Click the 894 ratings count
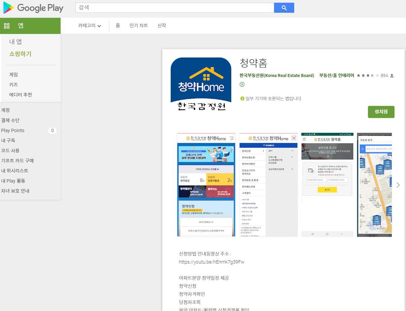406x311 pixels. click(x=384, y=76)
